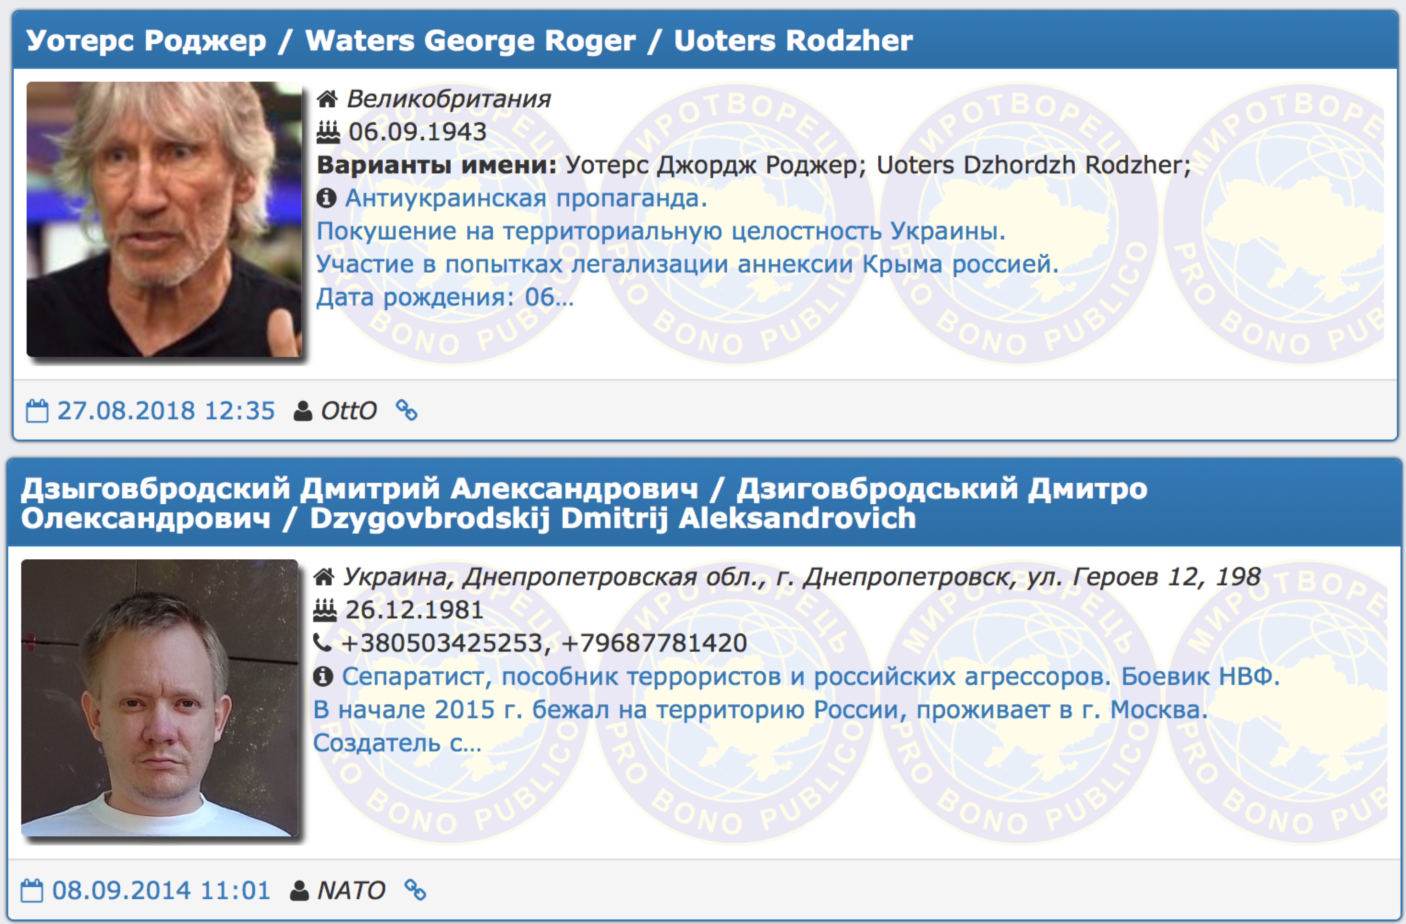Image resolution: width=1406 pixels, height=924 pixels.
Task: Click address ул. Героев 12, 198
Action: click(1143, 577)
